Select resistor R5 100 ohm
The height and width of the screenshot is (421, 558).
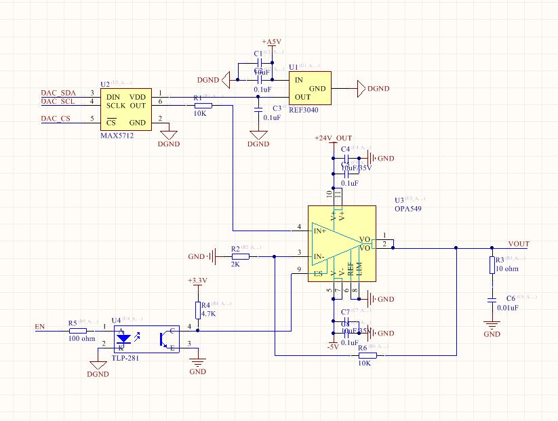[x=78, y=331]
